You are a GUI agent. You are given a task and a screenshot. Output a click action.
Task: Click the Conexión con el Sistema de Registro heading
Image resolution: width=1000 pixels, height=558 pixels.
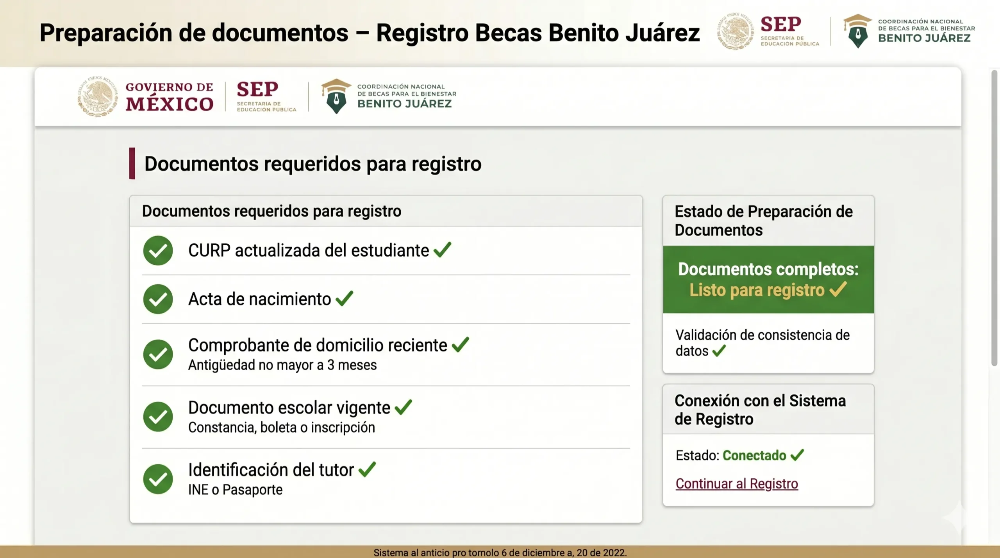coord(760,410)
